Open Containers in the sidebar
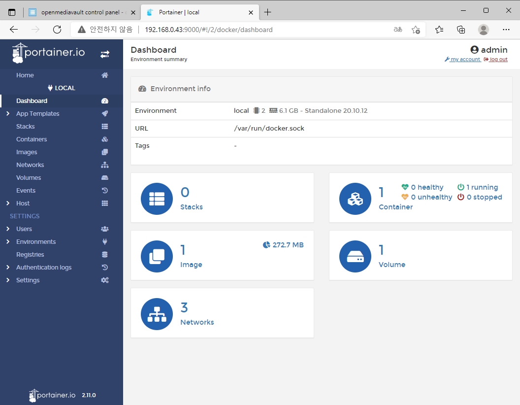 32,139
